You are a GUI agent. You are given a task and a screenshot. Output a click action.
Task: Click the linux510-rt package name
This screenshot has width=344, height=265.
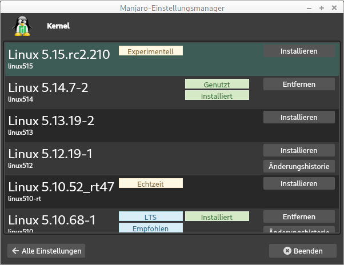coord(25,199)
